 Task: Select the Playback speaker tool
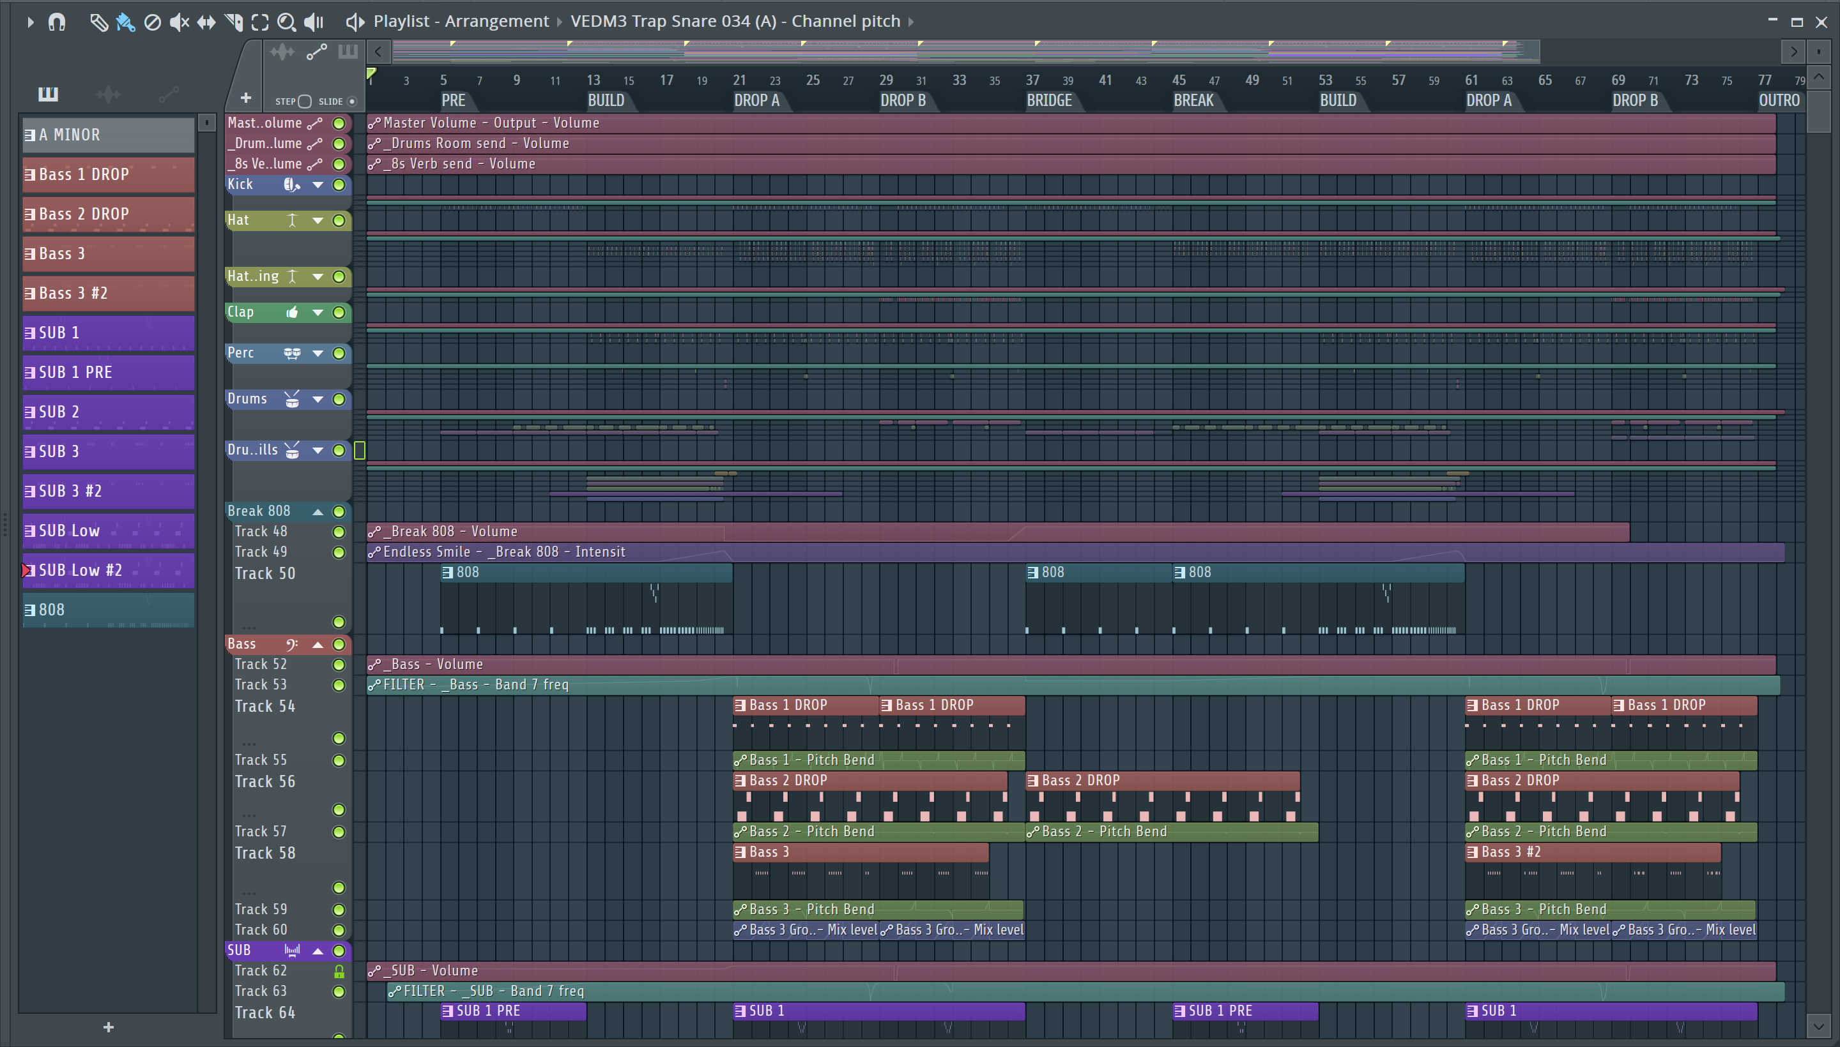314,22
